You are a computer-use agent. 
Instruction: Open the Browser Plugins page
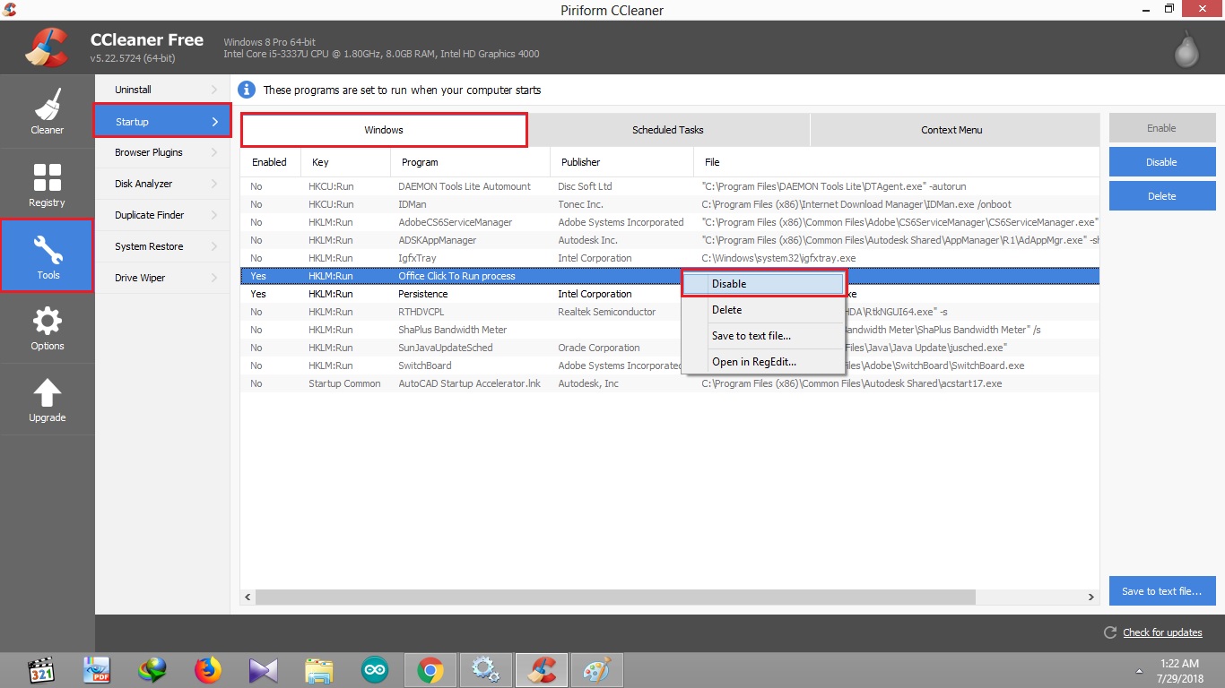point(162,152)
